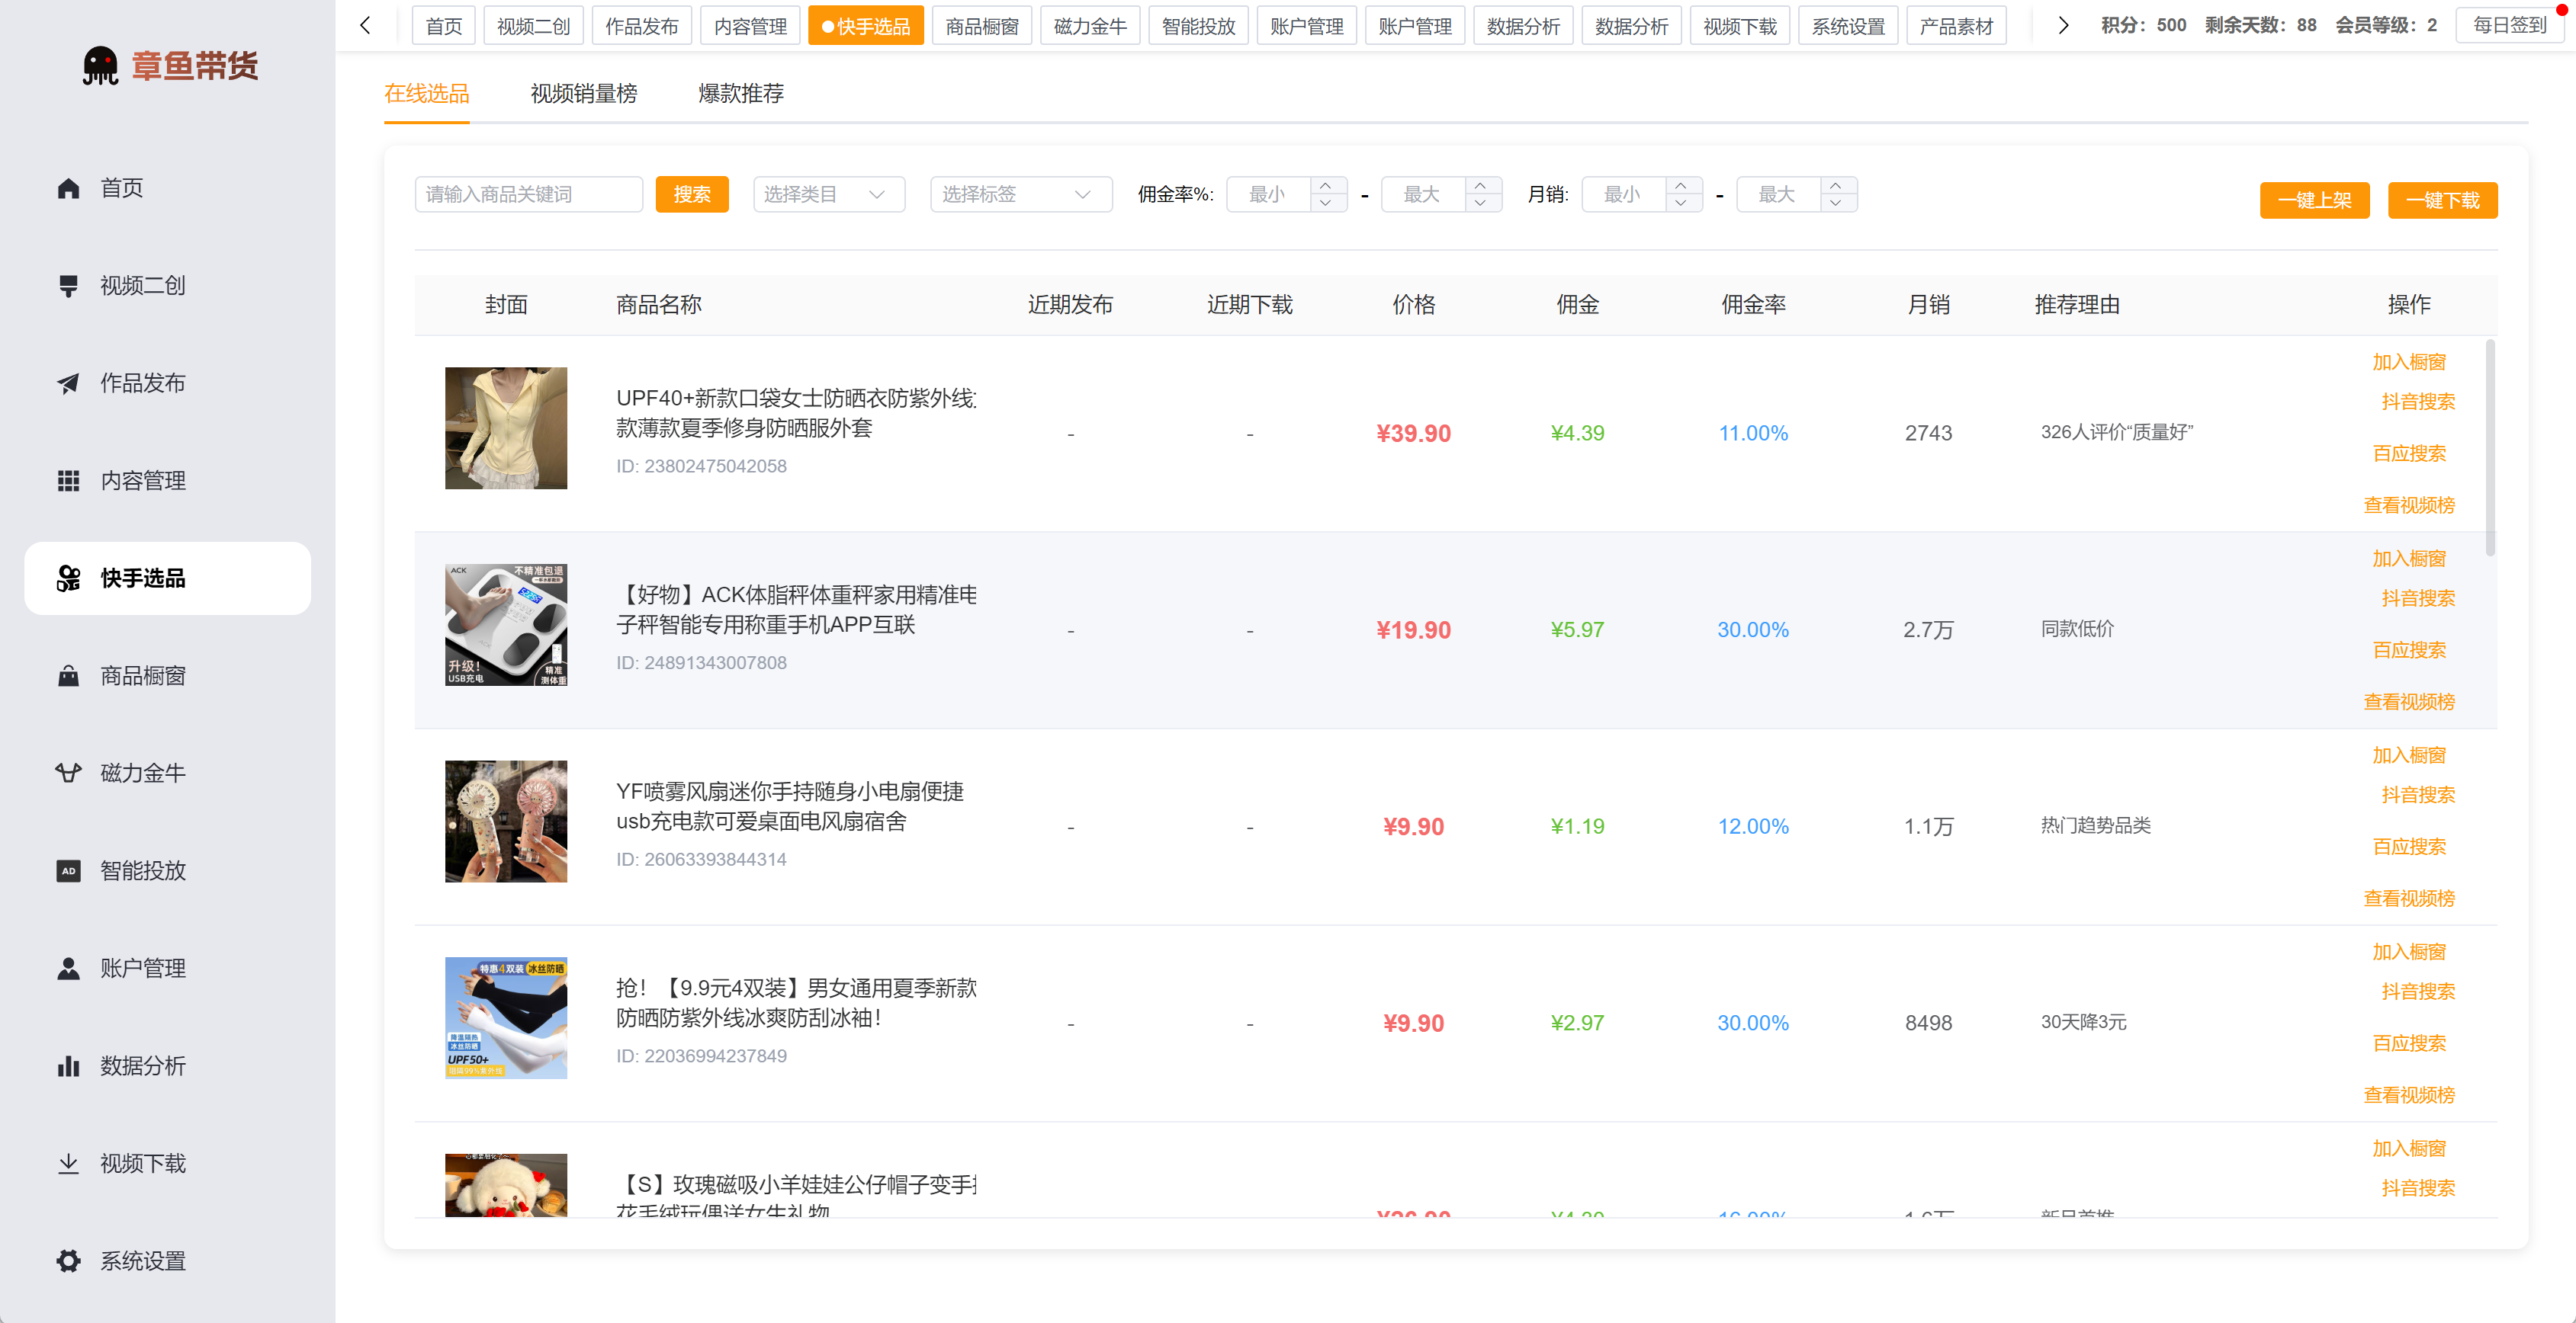
Task: Click the 账户管理 person icon
Action: click(68, 969)
